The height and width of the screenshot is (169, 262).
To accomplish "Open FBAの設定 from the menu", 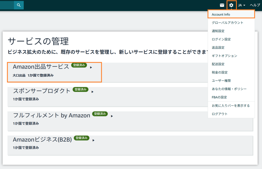I will [x=231, y=97].
